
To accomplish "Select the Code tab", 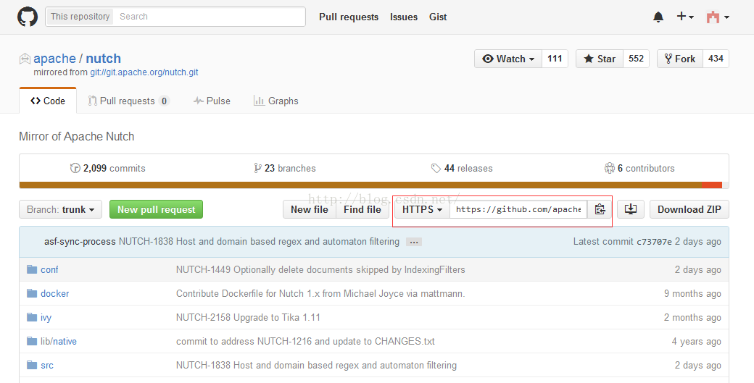I will [x=48, y=101].
